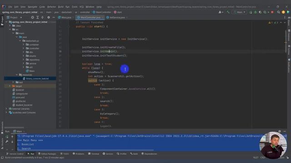Screen dimensions: 291x163
Task: Click the wrench settings icon in Run panel
Action: 7,142
